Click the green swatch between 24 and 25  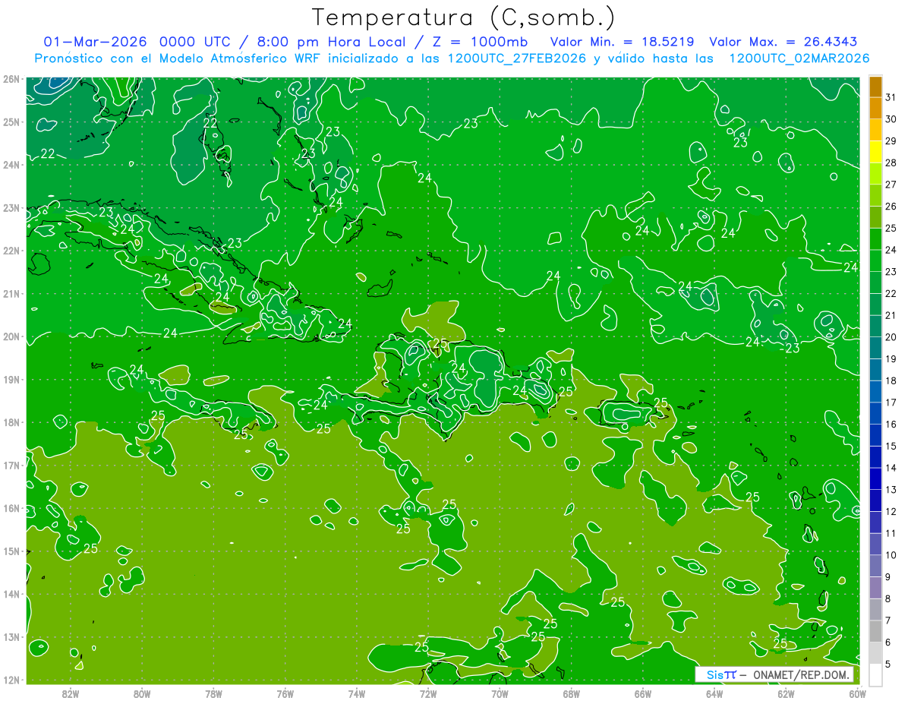click(x=876, y=239)
